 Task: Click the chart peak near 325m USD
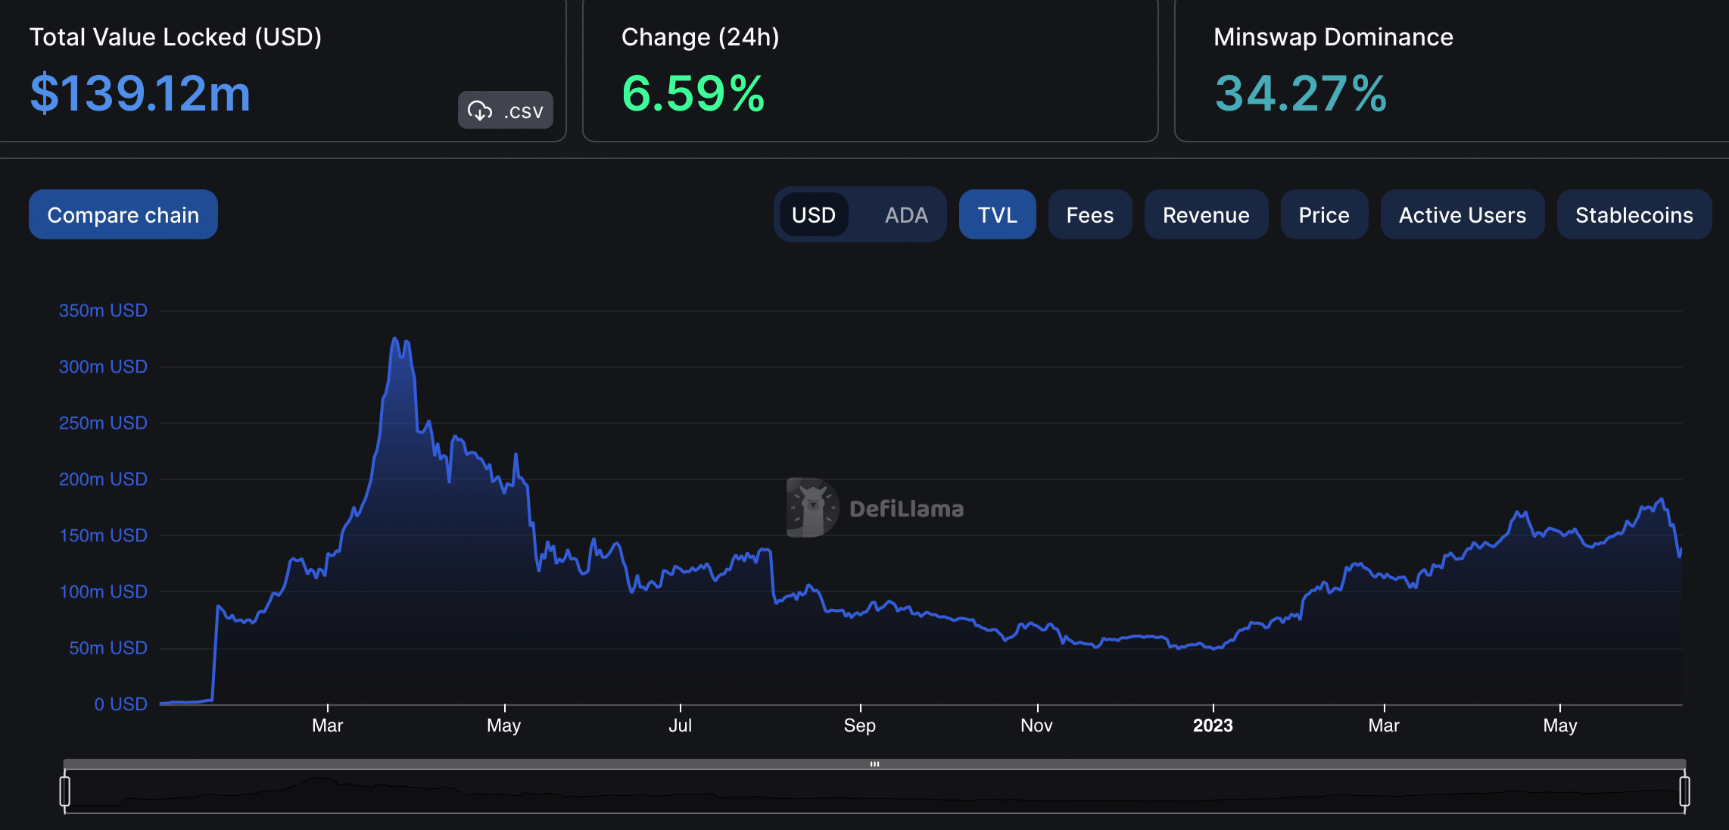[395, 339]
